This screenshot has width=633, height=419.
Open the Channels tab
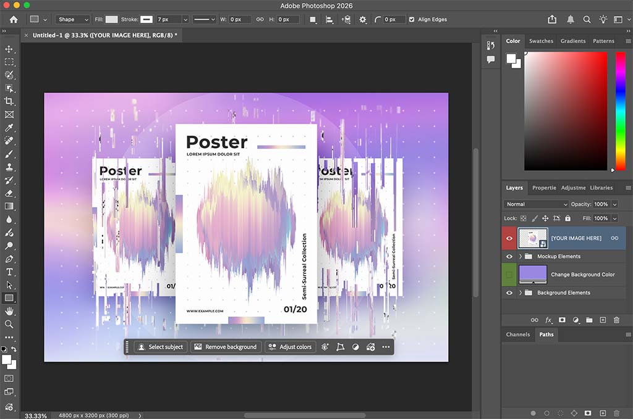(x=518, y=334)
